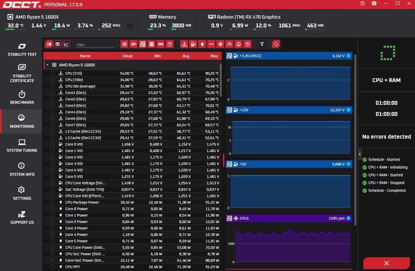Image resolution: width=415 pixels, height=271 pixels.
Task: Take a screenshot with camera icon
Action: 374,3
